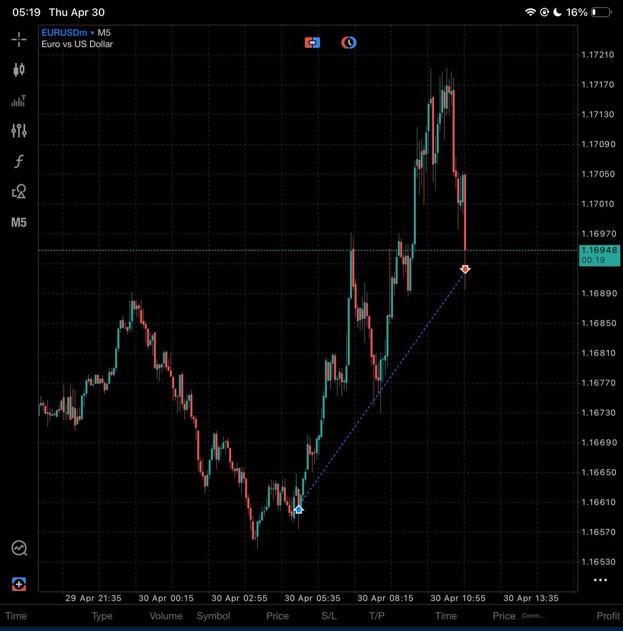Tap the 30 Apr 05:35 time label
The width and height of the screenshot is (623, 631).
coord(312,598)
